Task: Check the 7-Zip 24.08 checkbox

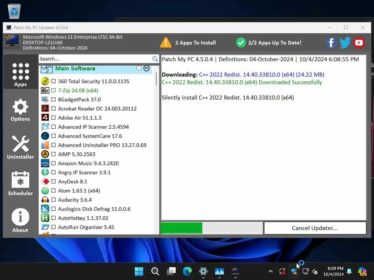Action: click(54, 90)
